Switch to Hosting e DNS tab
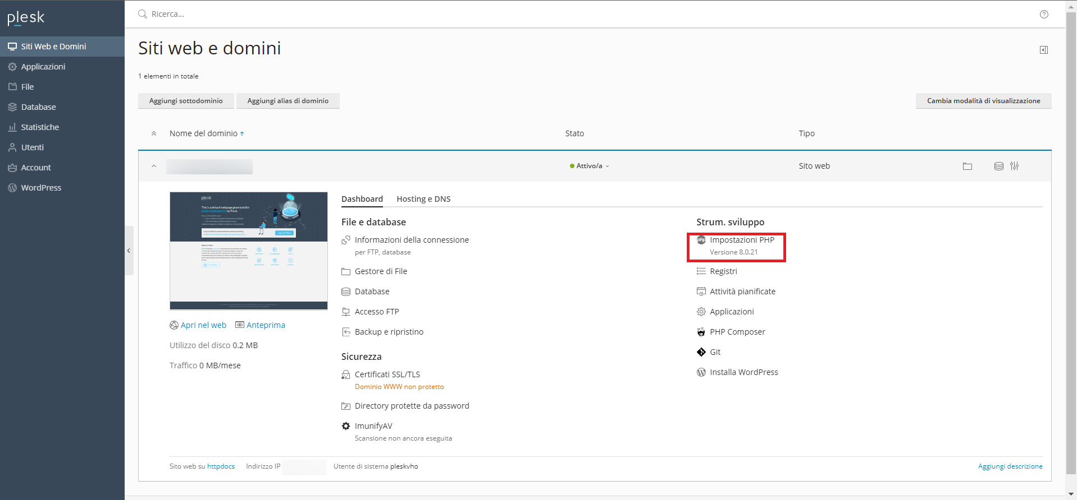This screenshot has width=1077, height=500. click(423, 199)
